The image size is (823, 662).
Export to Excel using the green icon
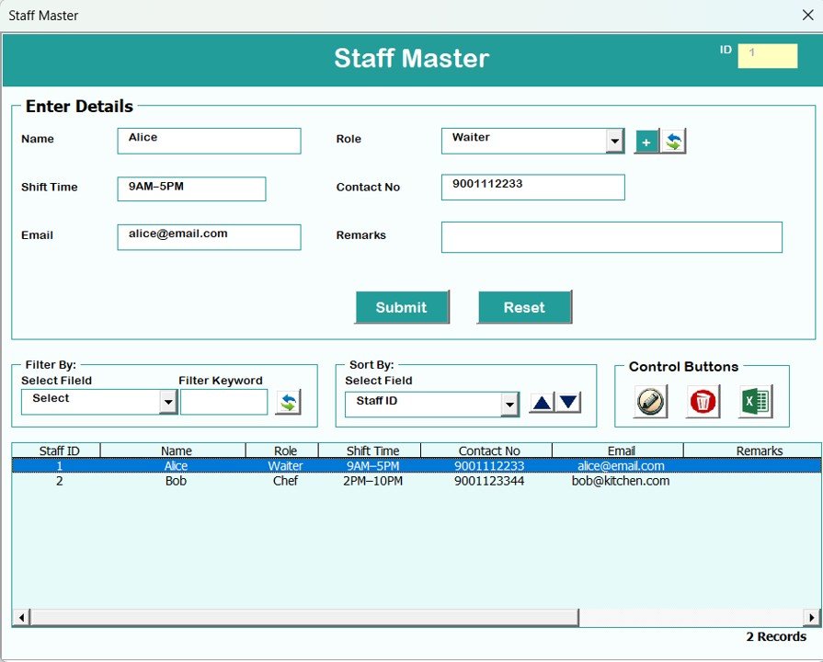pyautogui.click(x=755, y=402)
